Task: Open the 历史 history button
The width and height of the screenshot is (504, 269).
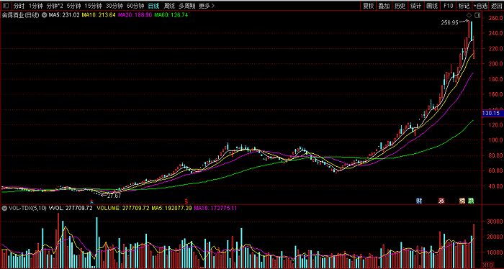Action: pos(400,6)
